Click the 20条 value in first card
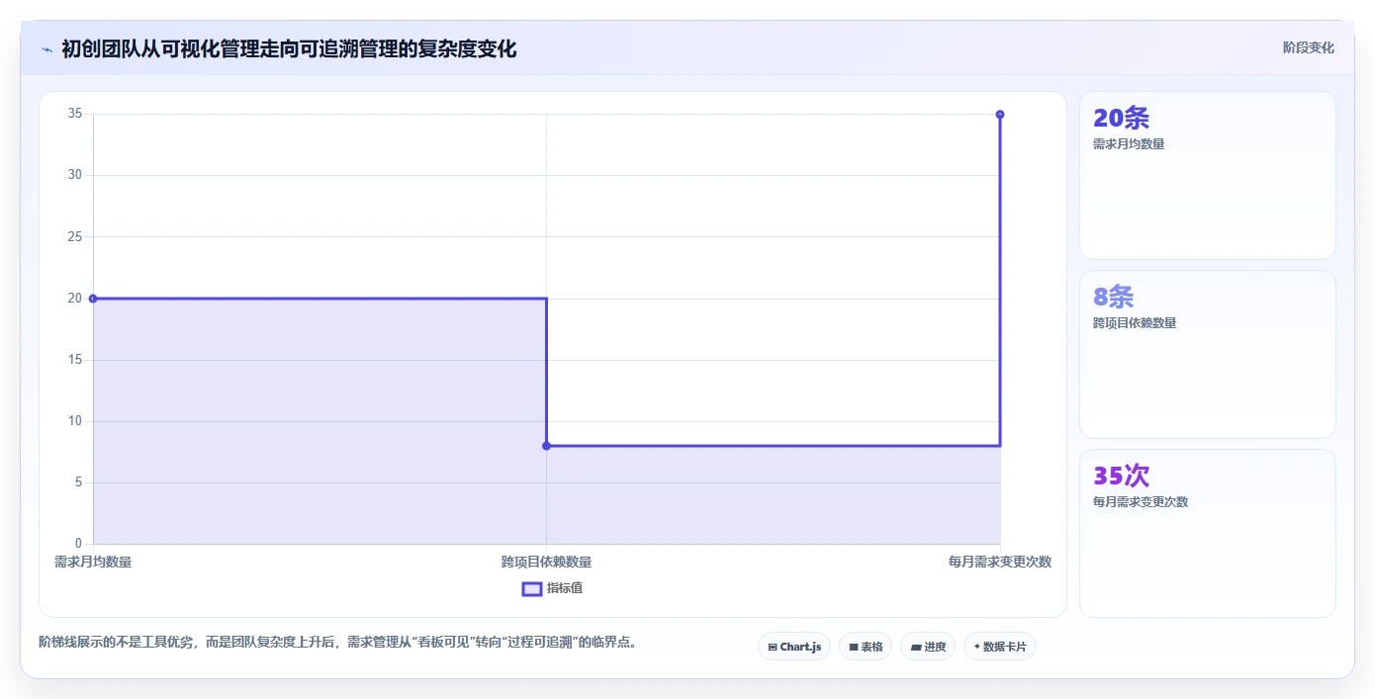Image resolution: width=1375 pixels, height=699 pixels. pos(1121,118)
